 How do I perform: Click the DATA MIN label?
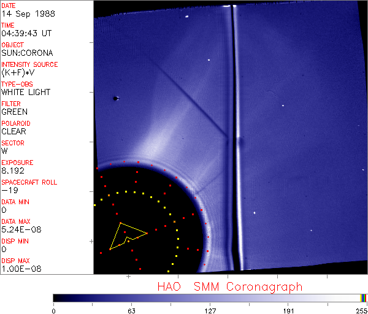click(x=15, y=202)
